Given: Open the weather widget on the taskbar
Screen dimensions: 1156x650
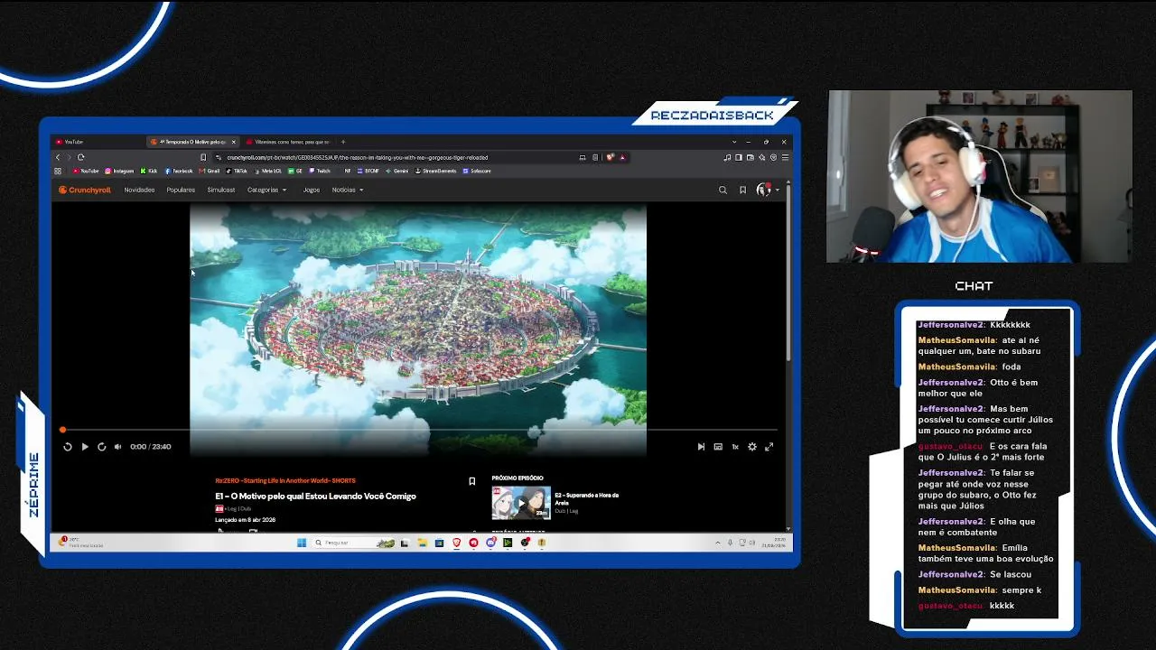Looking at the screenshot, I should 81,542.
